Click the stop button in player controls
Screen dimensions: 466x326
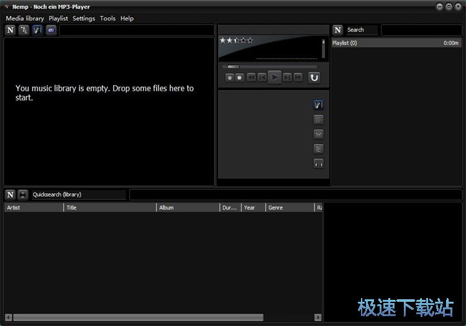[240, 78]
